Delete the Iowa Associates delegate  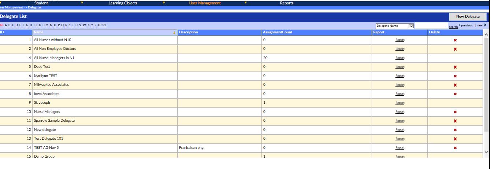pos(455,94)
